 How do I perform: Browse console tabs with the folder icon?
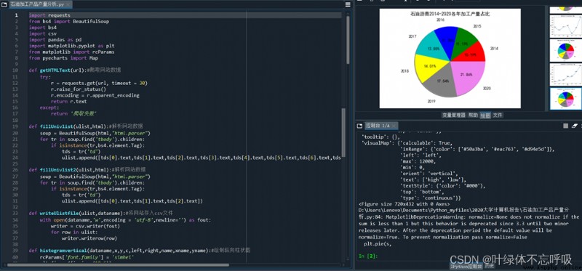[x=359, y=126]
